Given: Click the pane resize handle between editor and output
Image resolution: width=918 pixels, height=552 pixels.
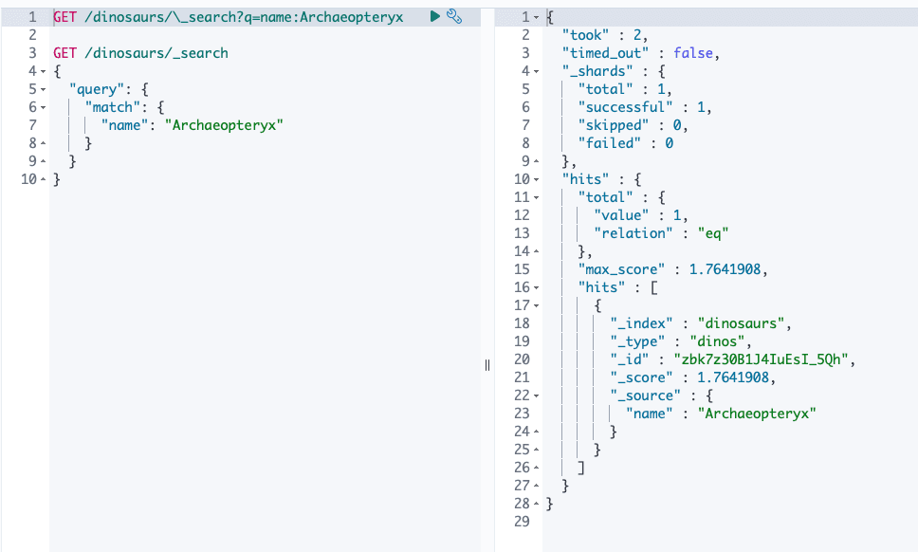Looking at the screenshot, I should coord(487,365).
